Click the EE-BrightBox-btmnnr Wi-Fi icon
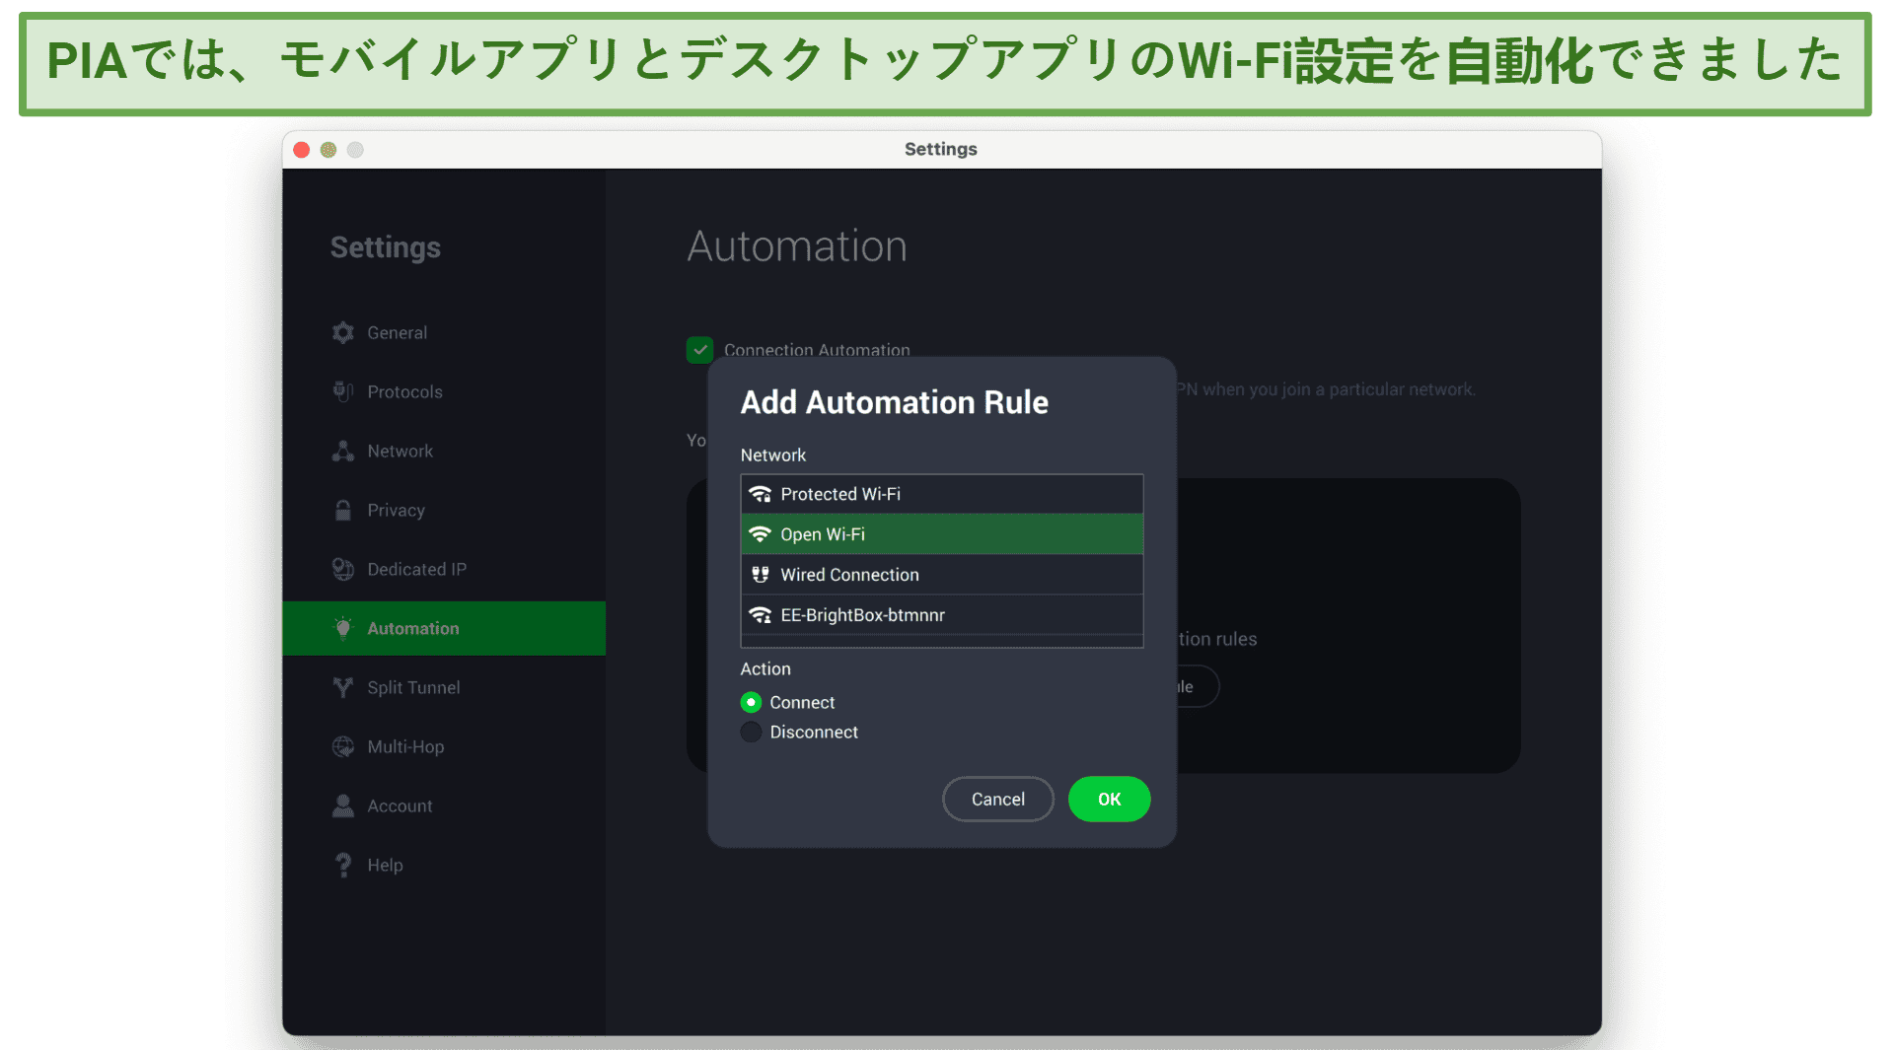 (760, 615)
